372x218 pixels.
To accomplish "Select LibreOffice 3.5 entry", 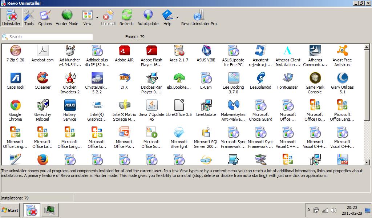I will point(179,108).
